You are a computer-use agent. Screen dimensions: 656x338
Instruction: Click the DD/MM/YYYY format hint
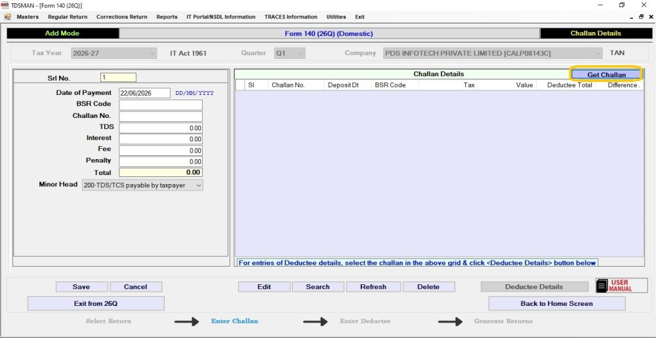(x=195, y=93)
